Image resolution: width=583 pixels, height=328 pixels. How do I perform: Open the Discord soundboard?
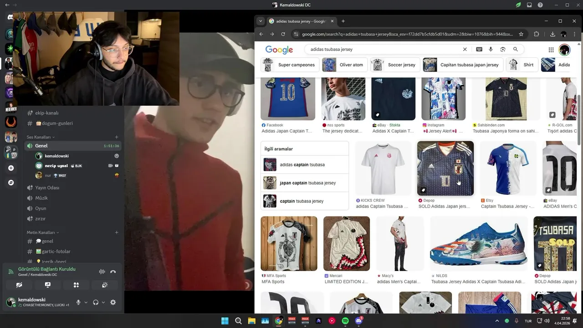point(105,285)
